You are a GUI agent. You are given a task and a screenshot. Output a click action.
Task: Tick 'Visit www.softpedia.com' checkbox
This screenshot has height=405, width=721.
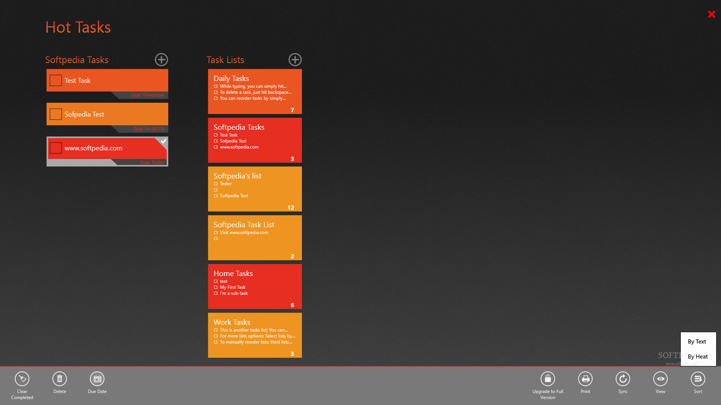216,232
